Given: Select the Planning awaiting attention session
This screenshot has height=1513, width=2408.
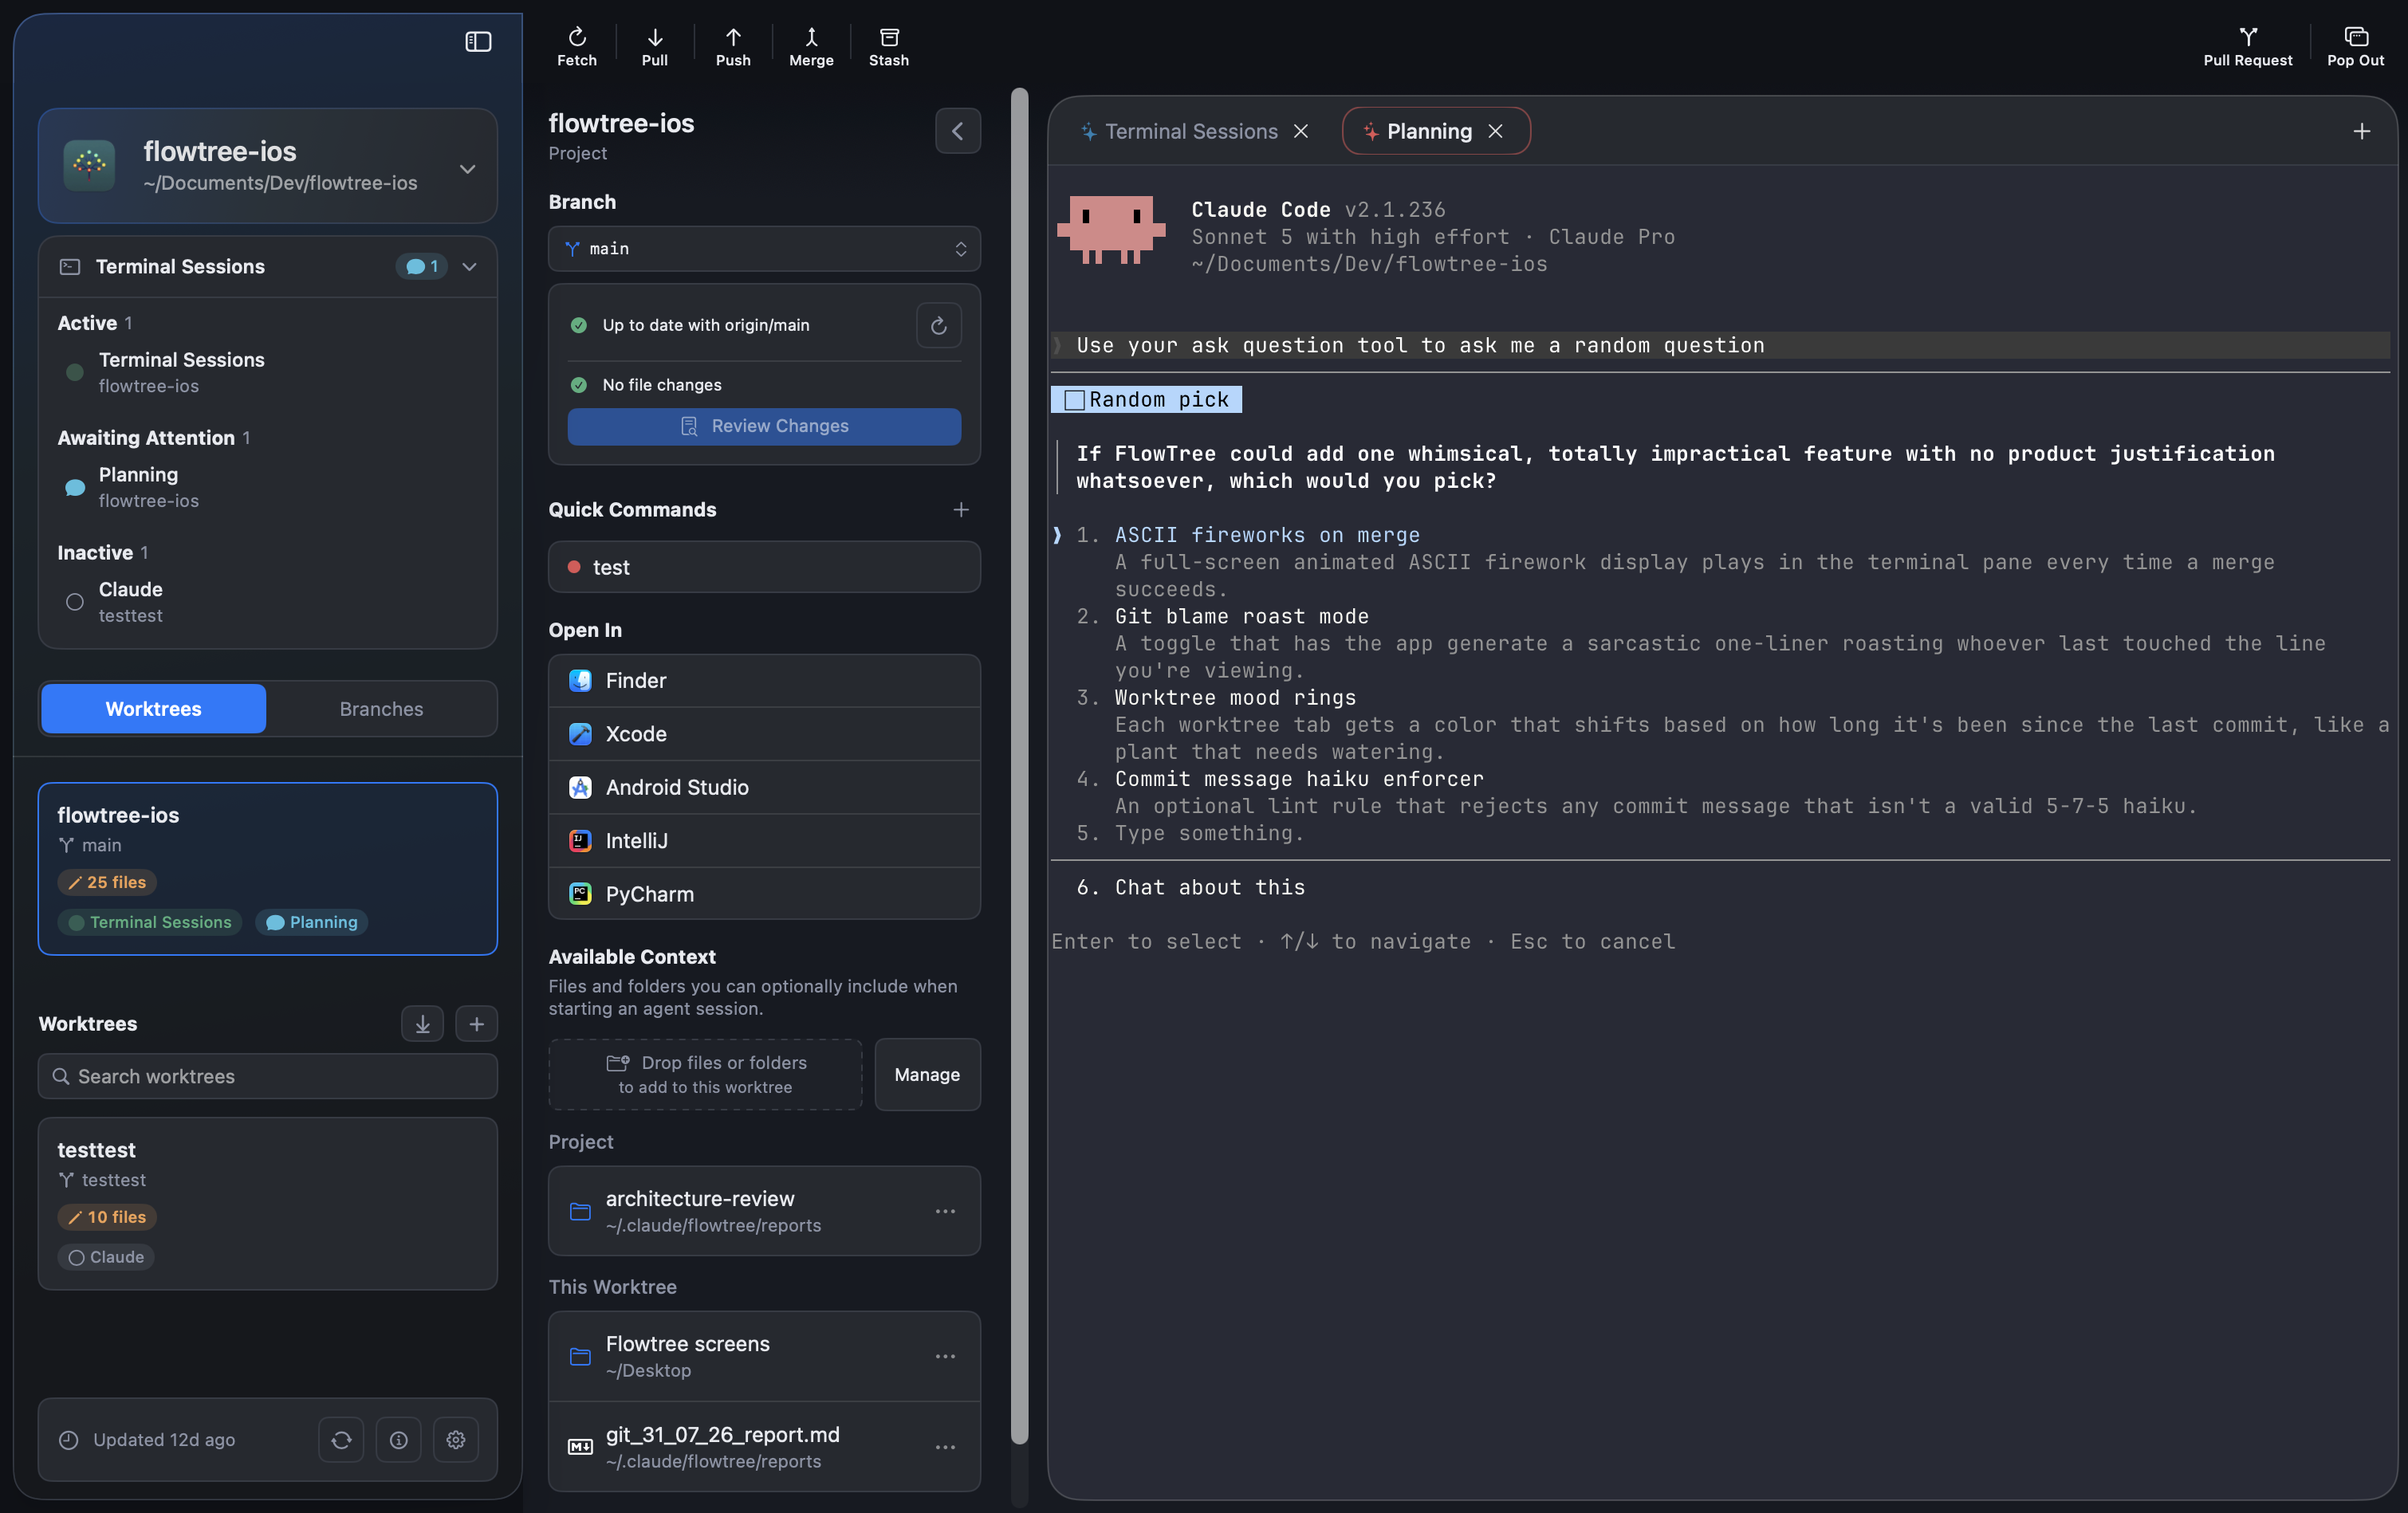Looking at the screenshot, I should tap(267, 487).
